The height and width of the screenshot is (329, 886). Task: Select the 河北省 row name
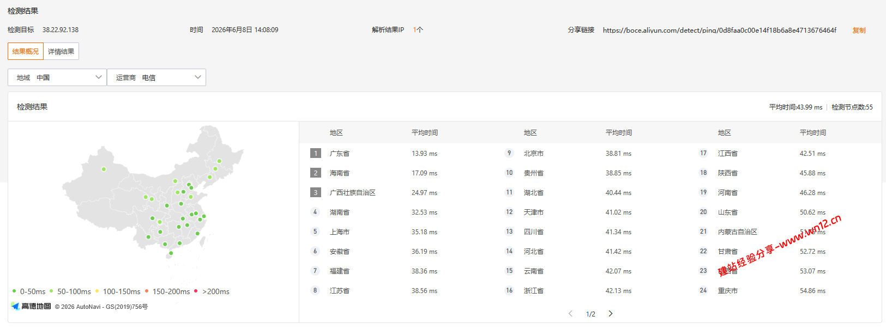click(534, 252)
